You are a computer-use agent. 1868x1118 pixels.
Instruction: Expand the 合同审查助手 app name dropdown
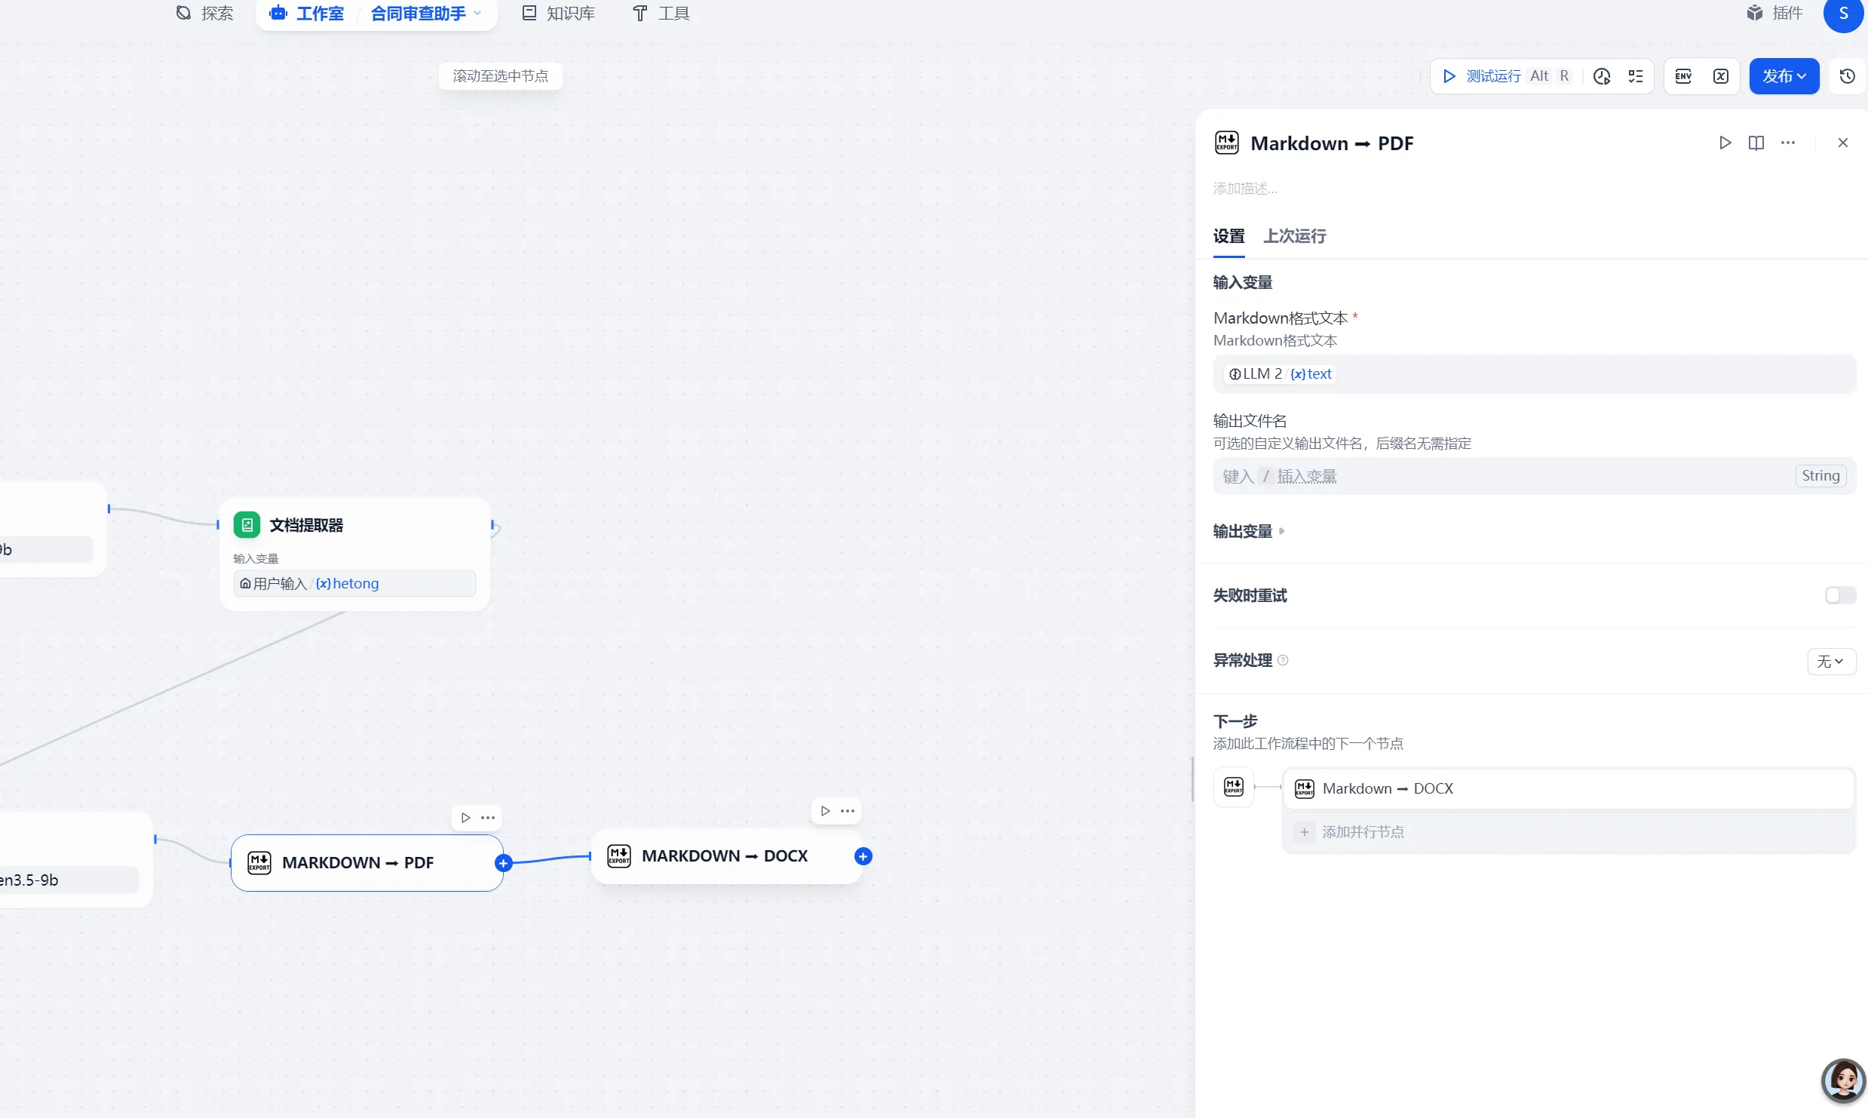tap(426, 14)
